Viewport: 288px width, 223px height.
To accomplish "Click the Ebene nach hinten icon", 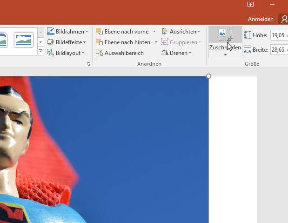I will point(100,42).
